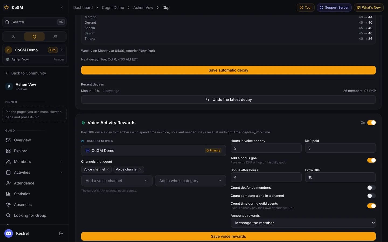Disable the Add a bonus goal toggle
The image size is (388, 242).
point(371,160)
